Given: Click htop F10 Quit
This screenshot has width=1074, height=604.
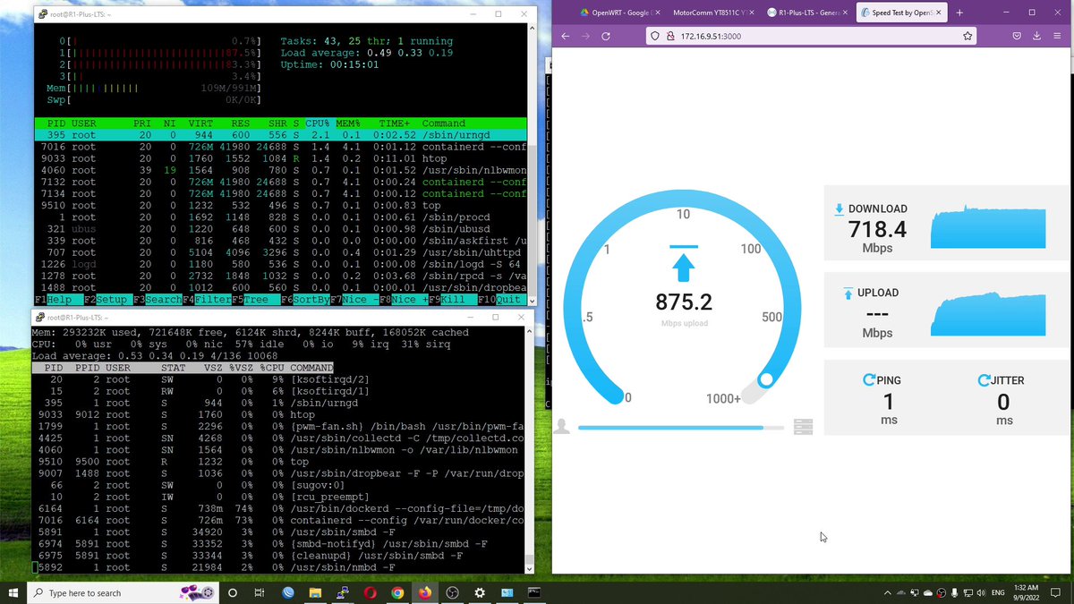Looking at the screenshot, I should (x=501, y=300).
